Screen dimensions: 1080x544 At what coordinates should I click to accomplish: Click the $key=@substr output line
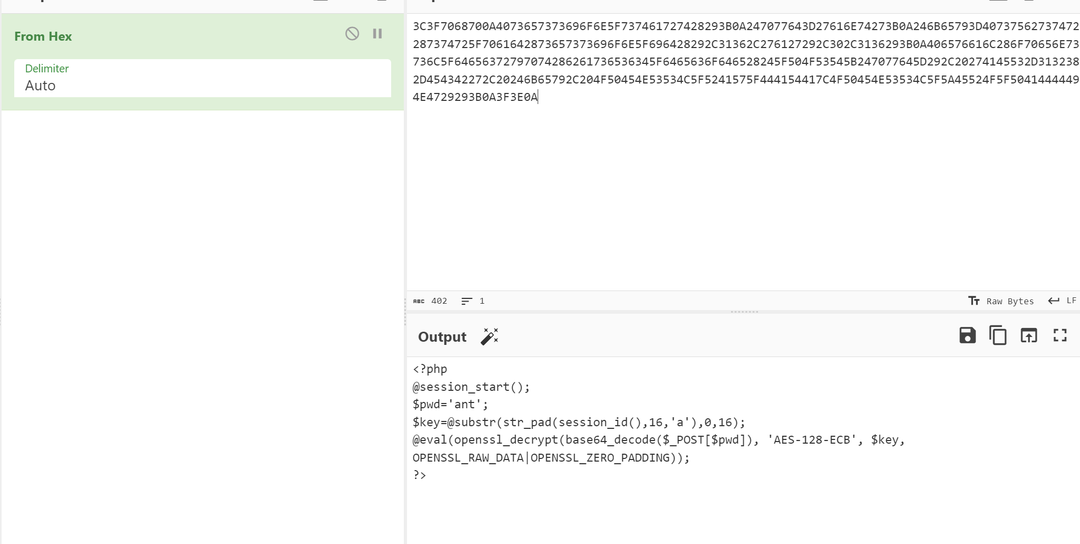(579, 423)
